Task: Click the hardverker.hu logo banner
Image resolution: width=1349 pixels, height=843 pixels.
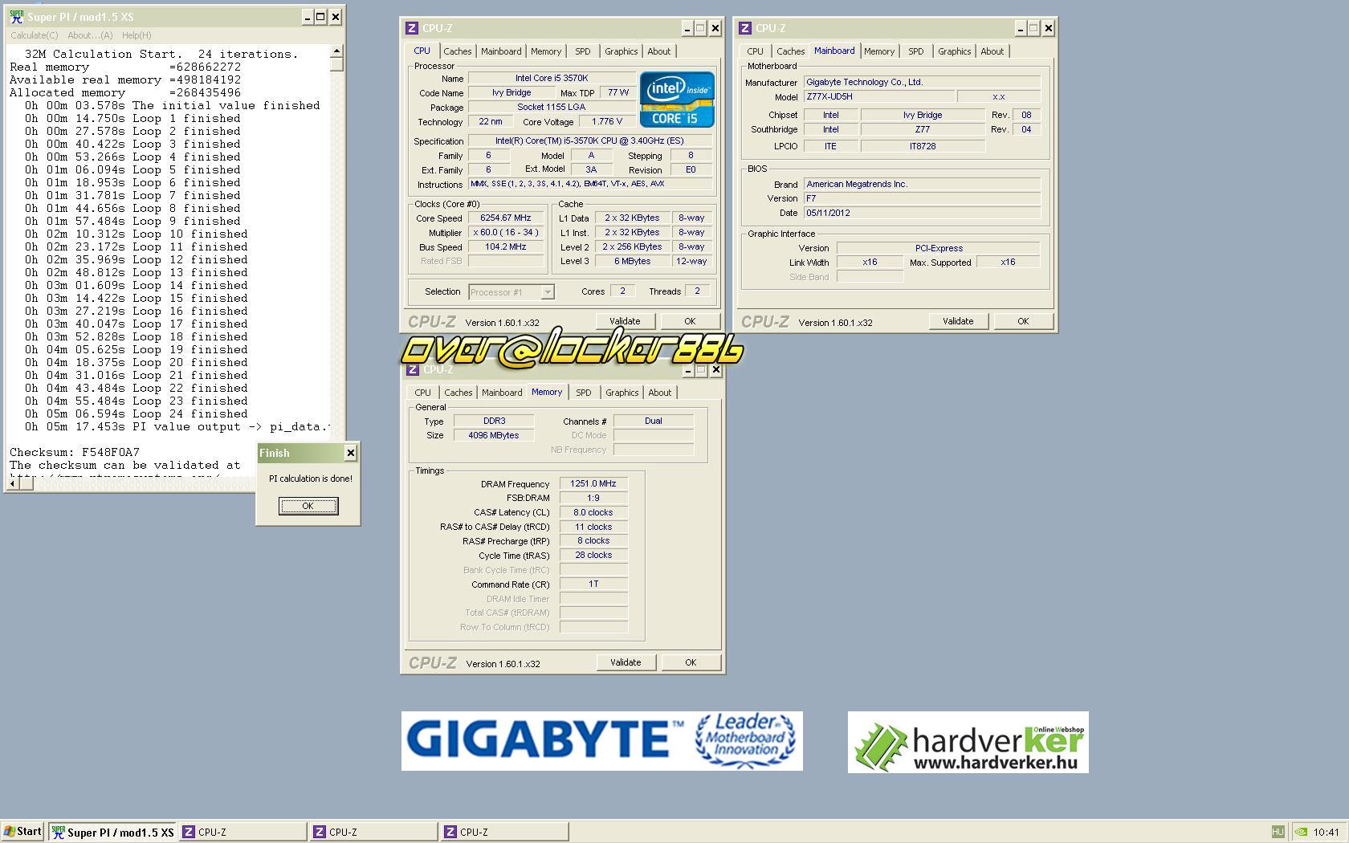Action: (968, 743)
